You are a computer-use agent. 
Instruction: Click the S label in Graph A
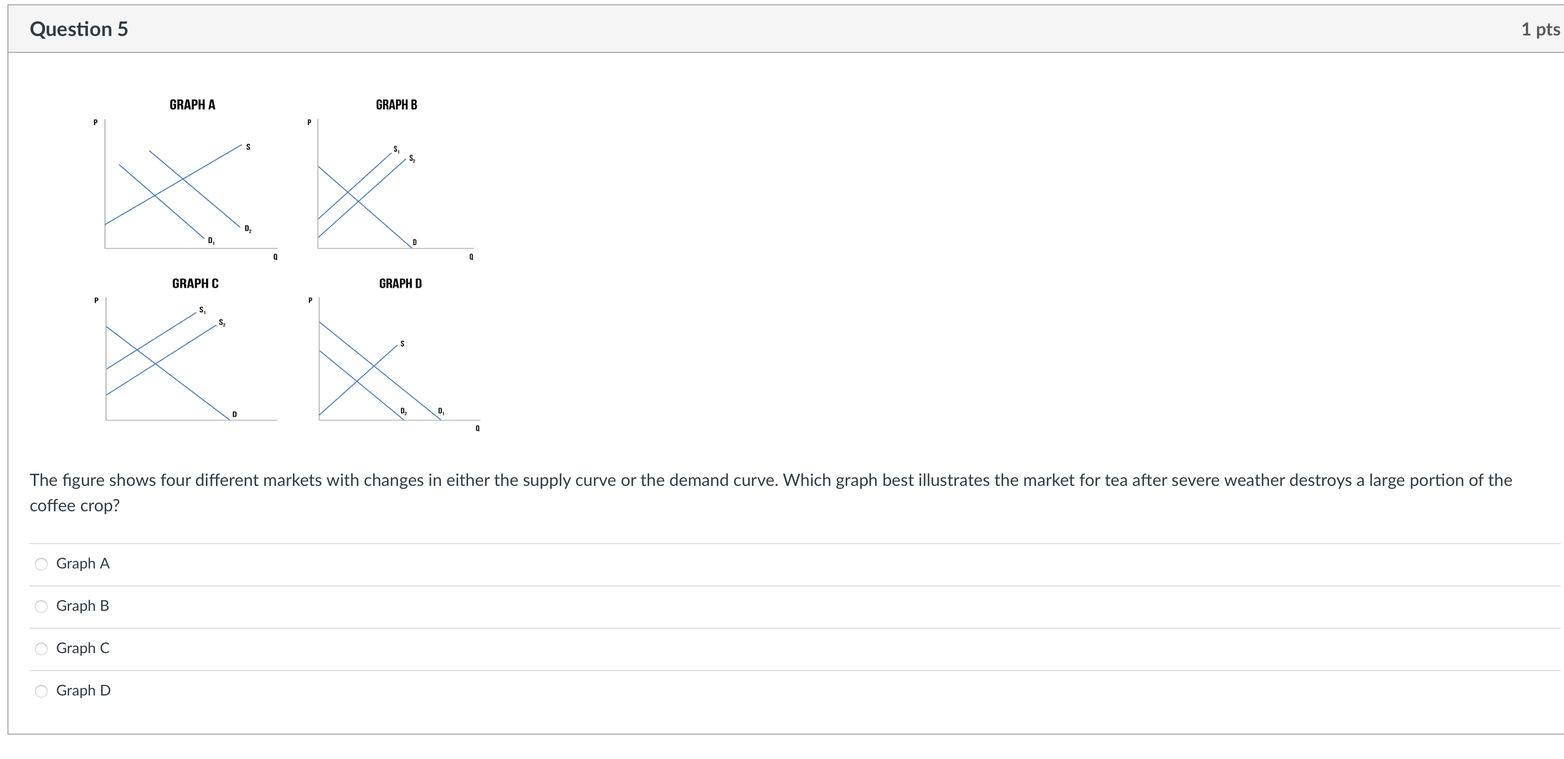(248, 147)
